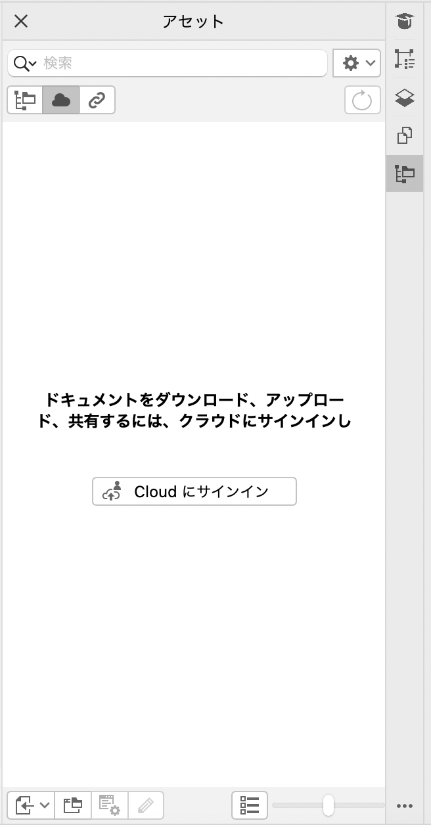The height and width of the screenshot is (825, 431).
Task: Switch to list view mode
Action: click(250, 805)
